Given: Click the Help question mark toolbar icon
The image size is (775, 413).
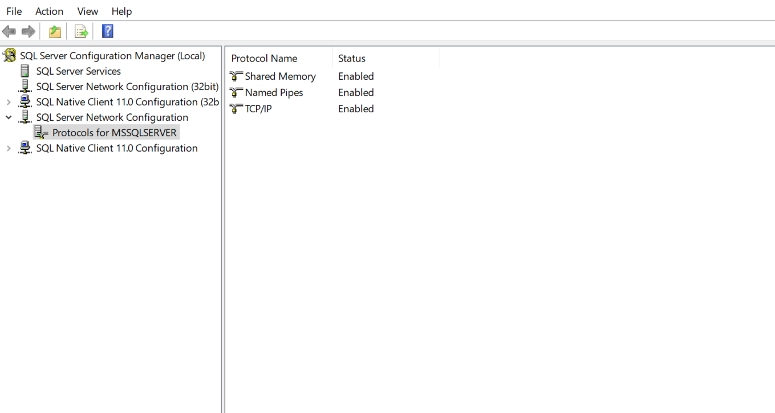Looking at the screenshot, I should click(x=108, y=31).
